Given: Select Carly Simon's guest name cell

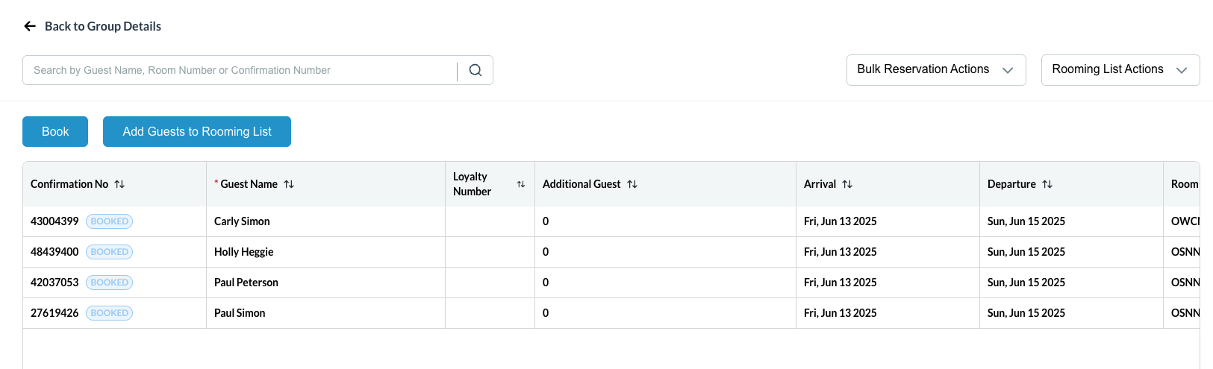Looking at the screenshot, I should click(x=242, y=221).
